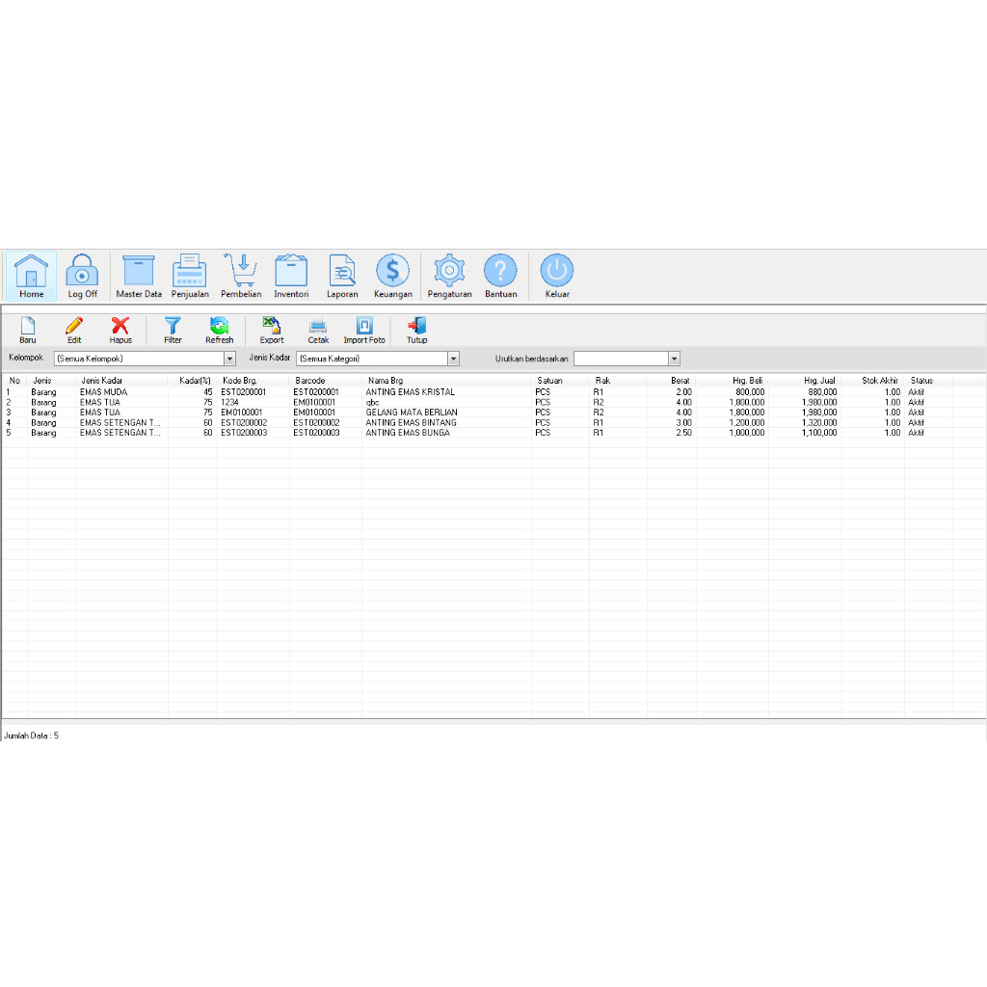Image resolution: width=987 pixels, height=987 pixels.
Task: Go to the Home screen
Action: pyautogui.click(x=31, y=276)
